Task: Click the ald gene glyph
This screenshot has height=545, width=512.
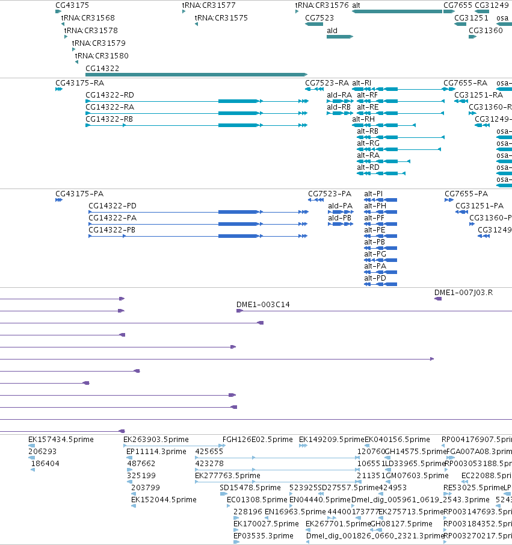Action: (340, 37)
